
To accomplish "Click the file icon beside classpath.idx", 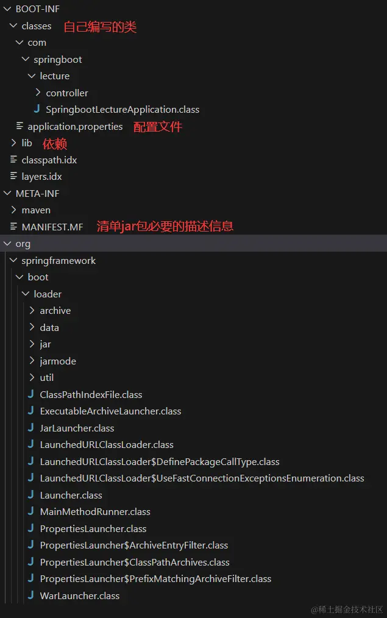I will click(x=13, y=159).
